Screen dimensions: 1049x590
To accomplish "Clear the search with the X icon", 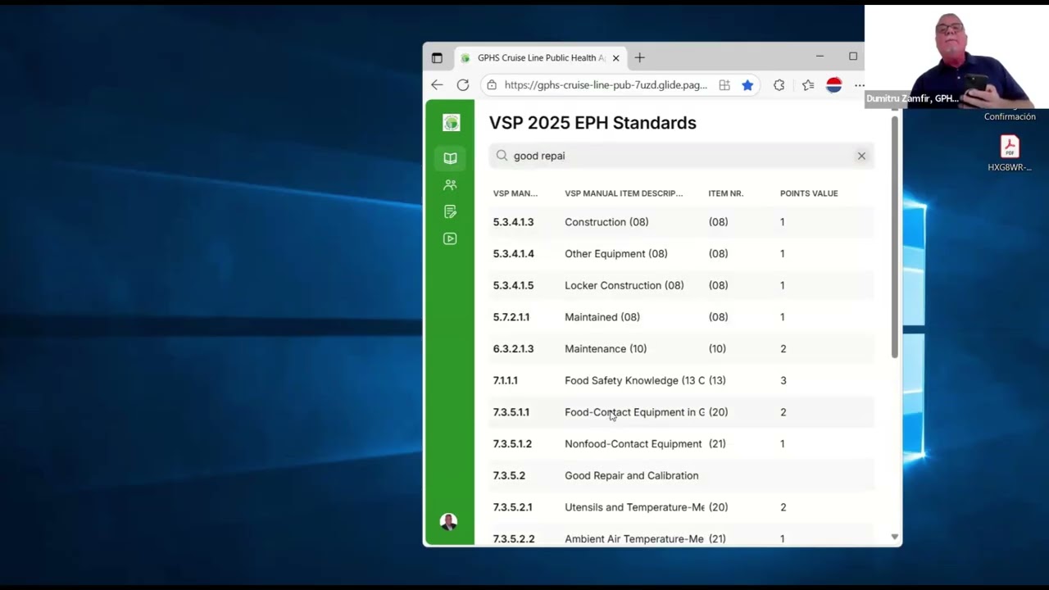I will [x=861, y=156].
